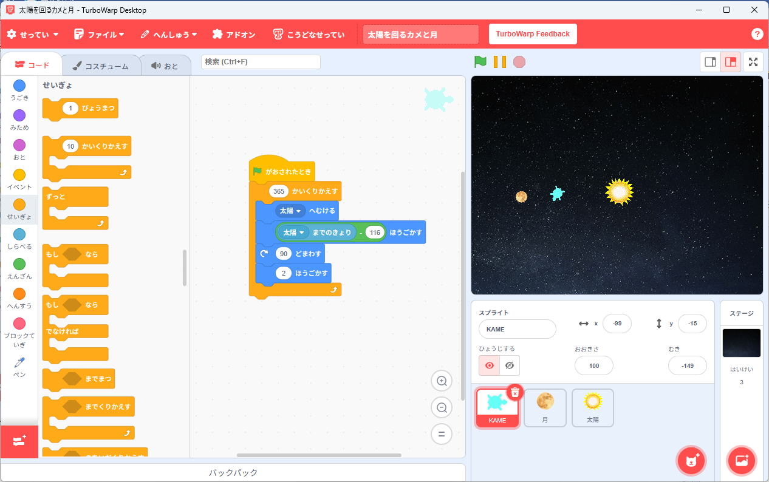Select the へんすう block category
The height and width of the screenshot is (482, 769).
(19, 299)
